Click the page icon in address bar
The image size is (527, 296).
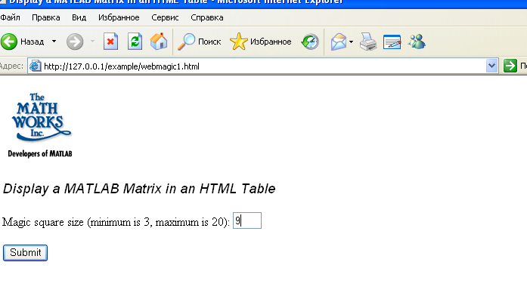(x=35, y=66)
